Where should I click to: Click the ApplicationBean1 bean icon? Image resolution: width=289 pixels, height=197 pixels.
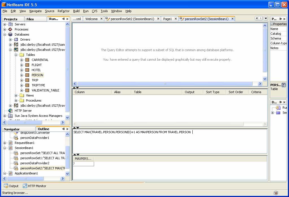(x=11, y=173)
